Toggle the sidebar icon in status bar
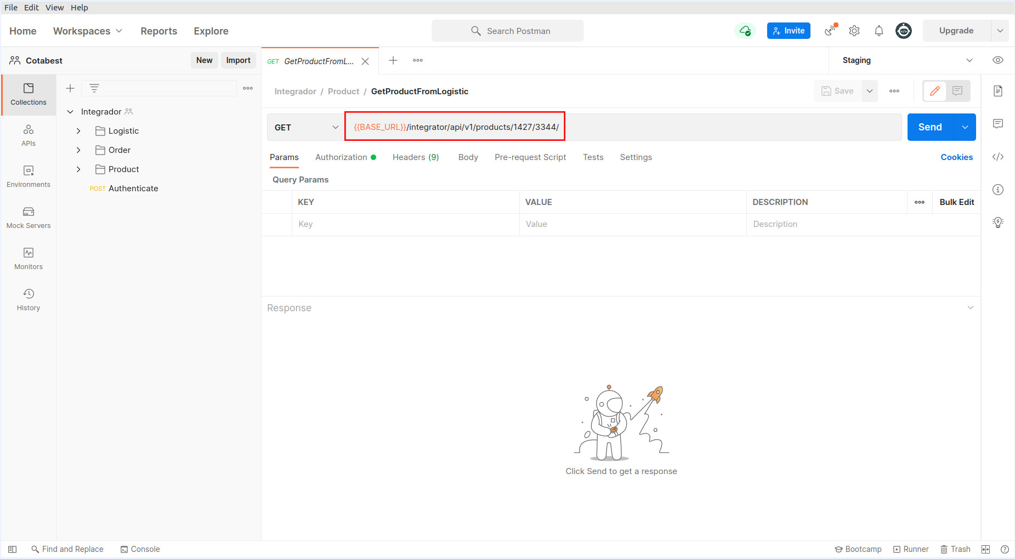Image resolution: width=1015 pixels, height=559 pixels. [12, 549]
